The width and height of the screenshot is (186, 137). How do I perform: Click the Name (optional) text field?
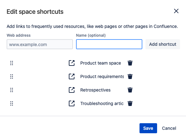pyautogui.click(x=109, y=44)
